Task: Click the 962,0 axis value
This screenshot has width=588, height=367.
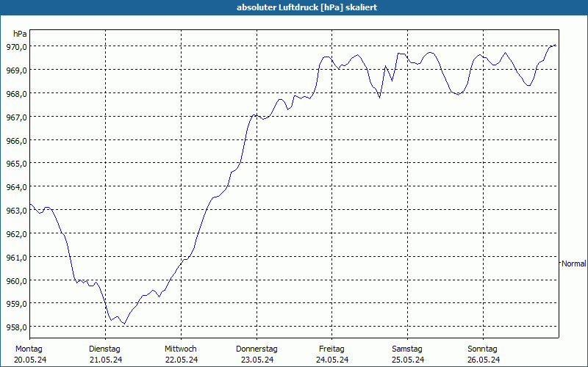Action: coord(17,233)
